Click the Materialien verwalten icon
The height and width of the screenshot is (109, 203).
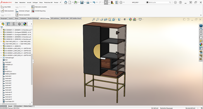(x=33, y=7)
